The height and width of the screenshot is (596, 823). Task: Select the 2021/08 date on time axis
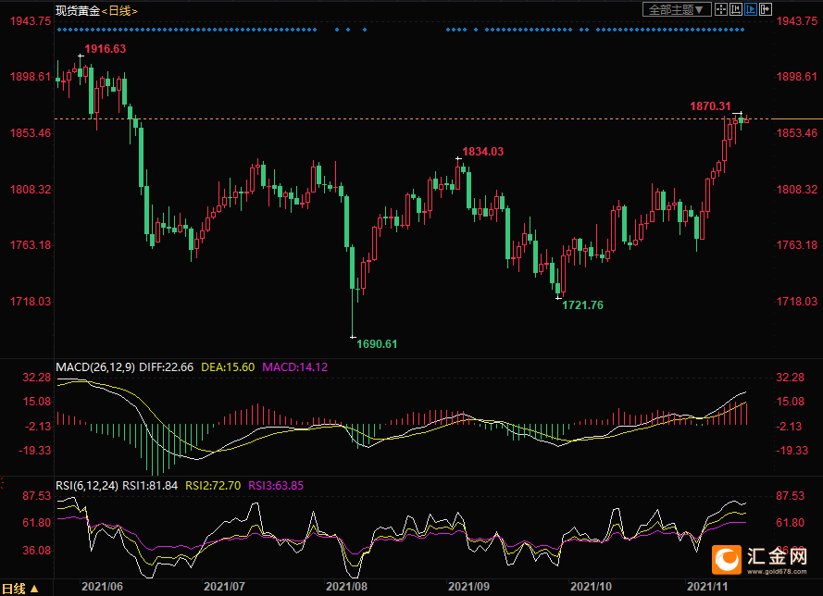pos(346,587)
